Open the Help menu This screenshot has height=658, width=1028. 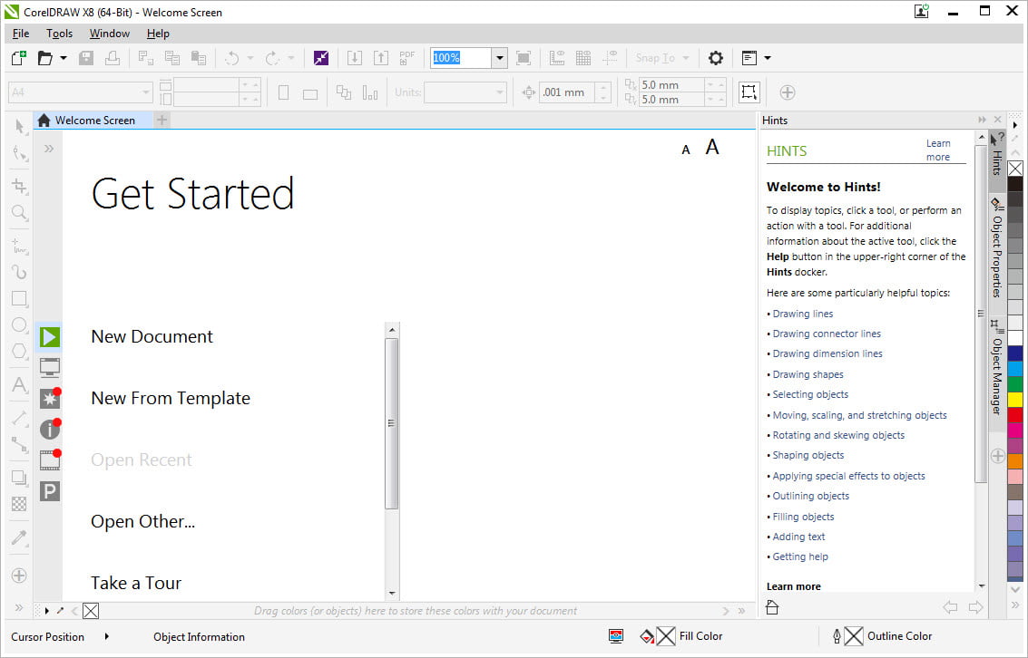158,34
